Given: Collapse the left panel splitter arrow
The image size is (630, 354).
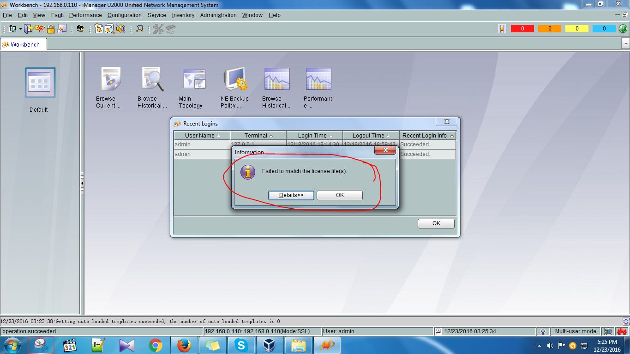Looking at the screenshot, I should 82,183.
